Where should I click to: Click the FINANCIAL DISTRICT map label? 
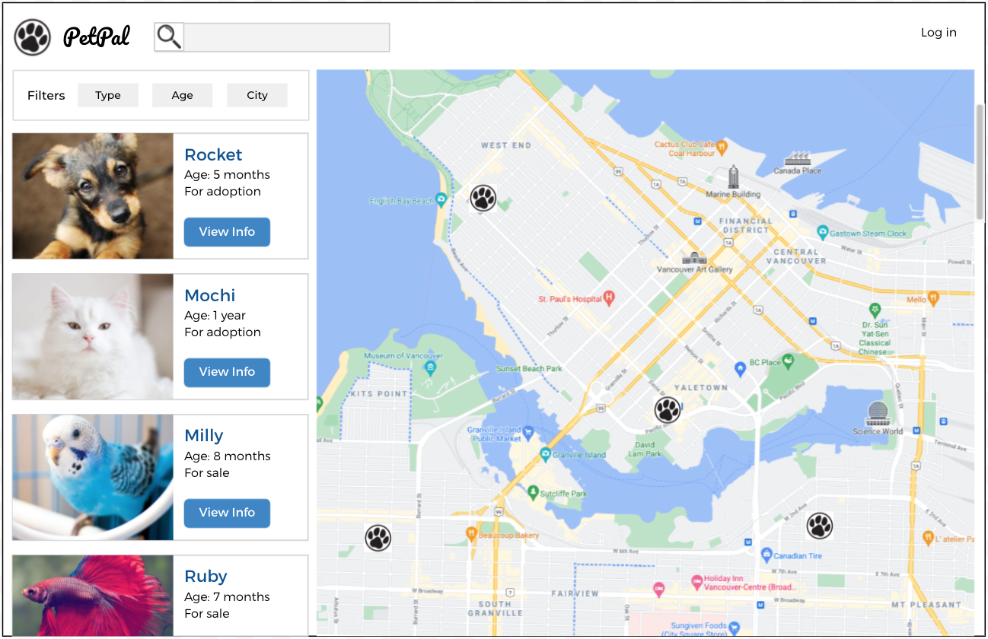point(746,225)
